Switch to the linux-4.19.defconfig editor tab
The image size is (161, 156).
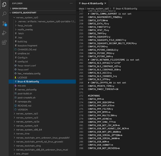pos(92,3)
